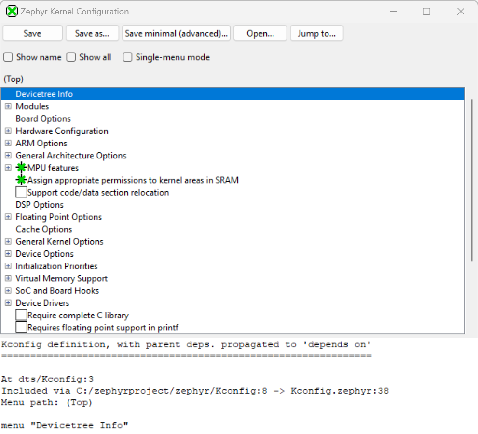Image resolution: width=478 pixels, height=434 pixels.
Task: Click the green star icon beside Assign appropriate permissions
Action: 21,180
